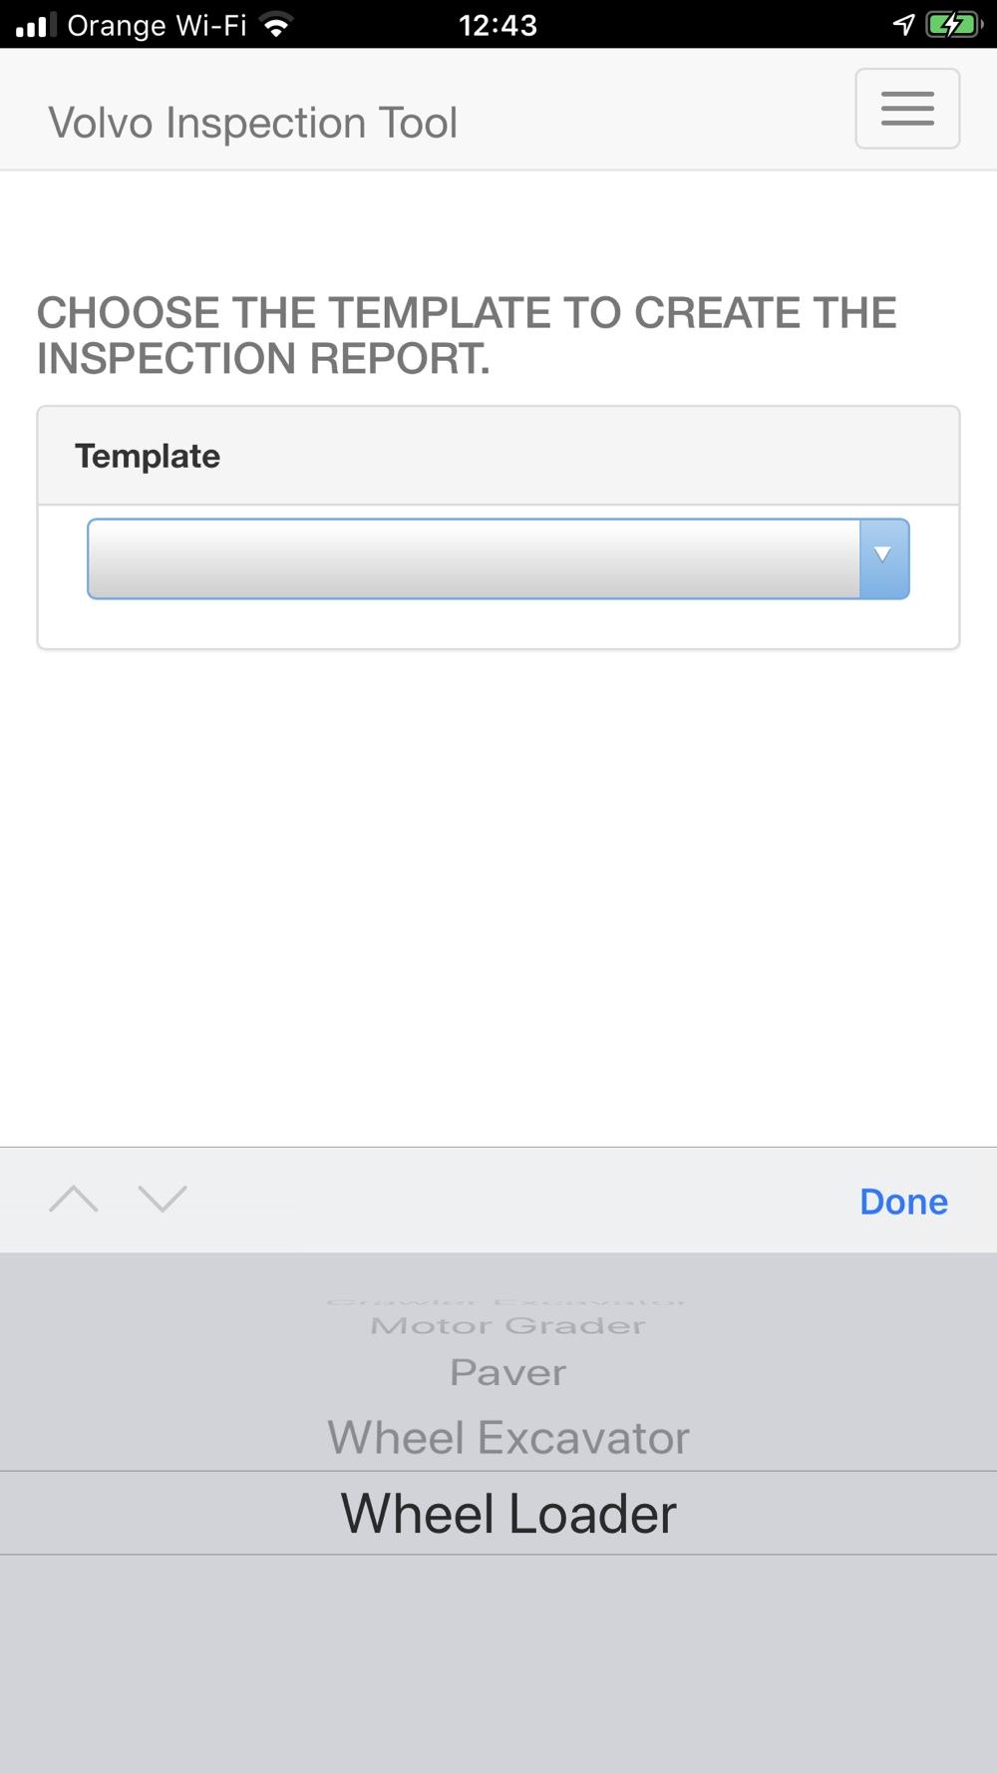This screenshot has height=1773, width=997.
Task: Open the hamburger navigation menu
Action: coord(907,109)
